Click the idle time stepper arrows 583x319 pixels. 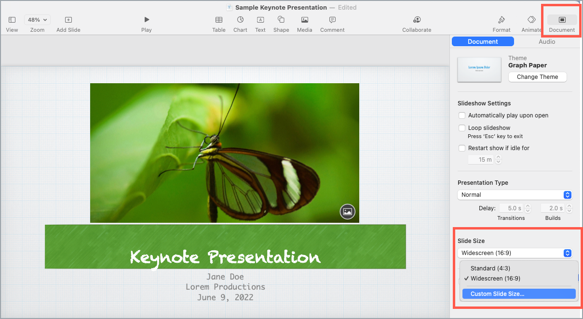coord(499,160)
